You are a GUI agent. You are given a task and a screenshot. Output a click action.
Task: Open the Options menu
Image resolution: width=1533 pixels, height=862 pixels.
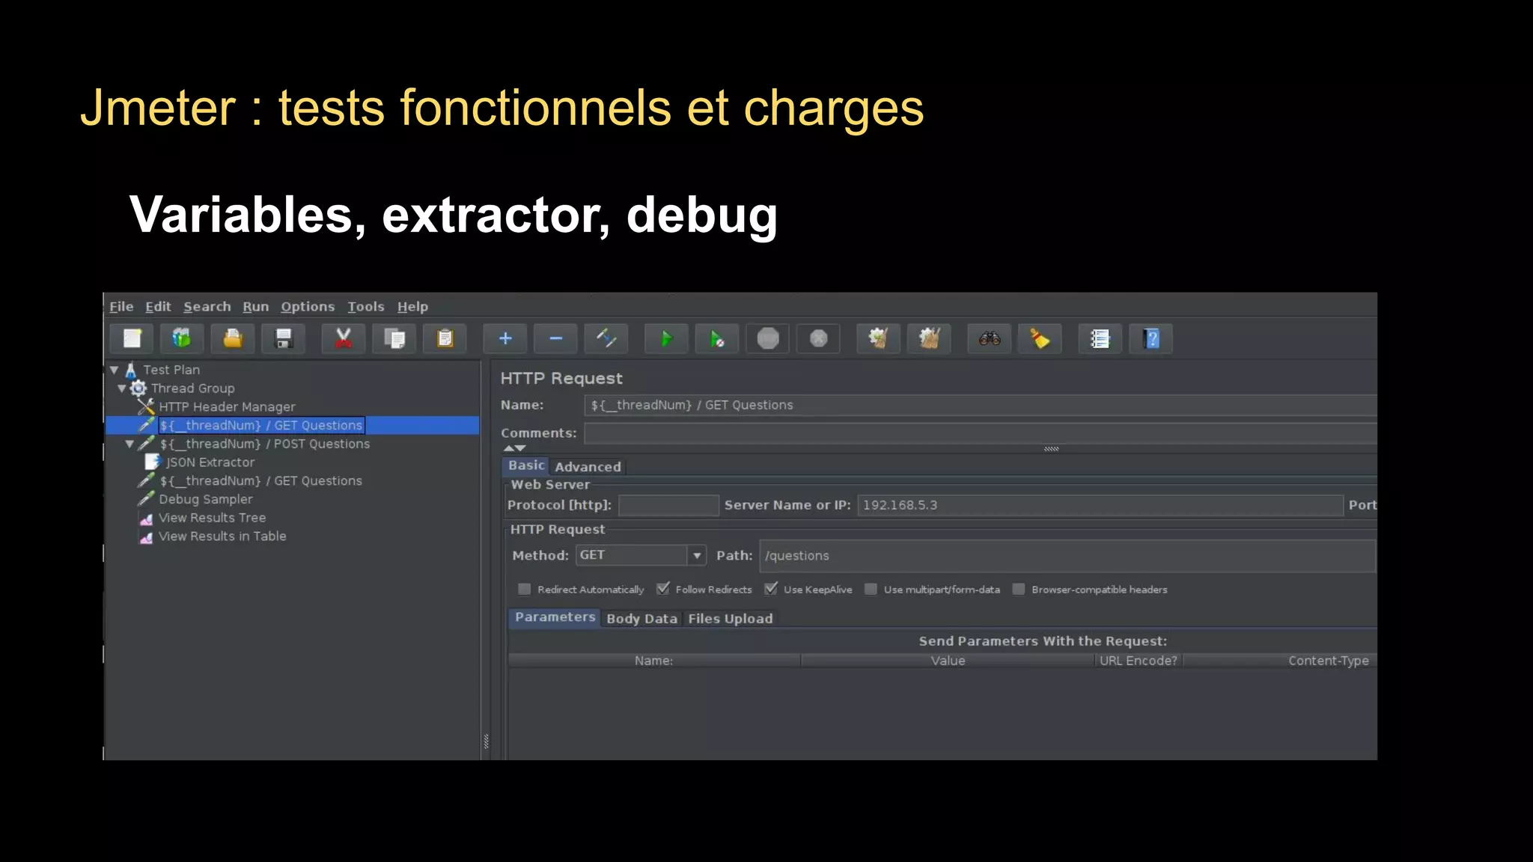[x=308, y=307]
